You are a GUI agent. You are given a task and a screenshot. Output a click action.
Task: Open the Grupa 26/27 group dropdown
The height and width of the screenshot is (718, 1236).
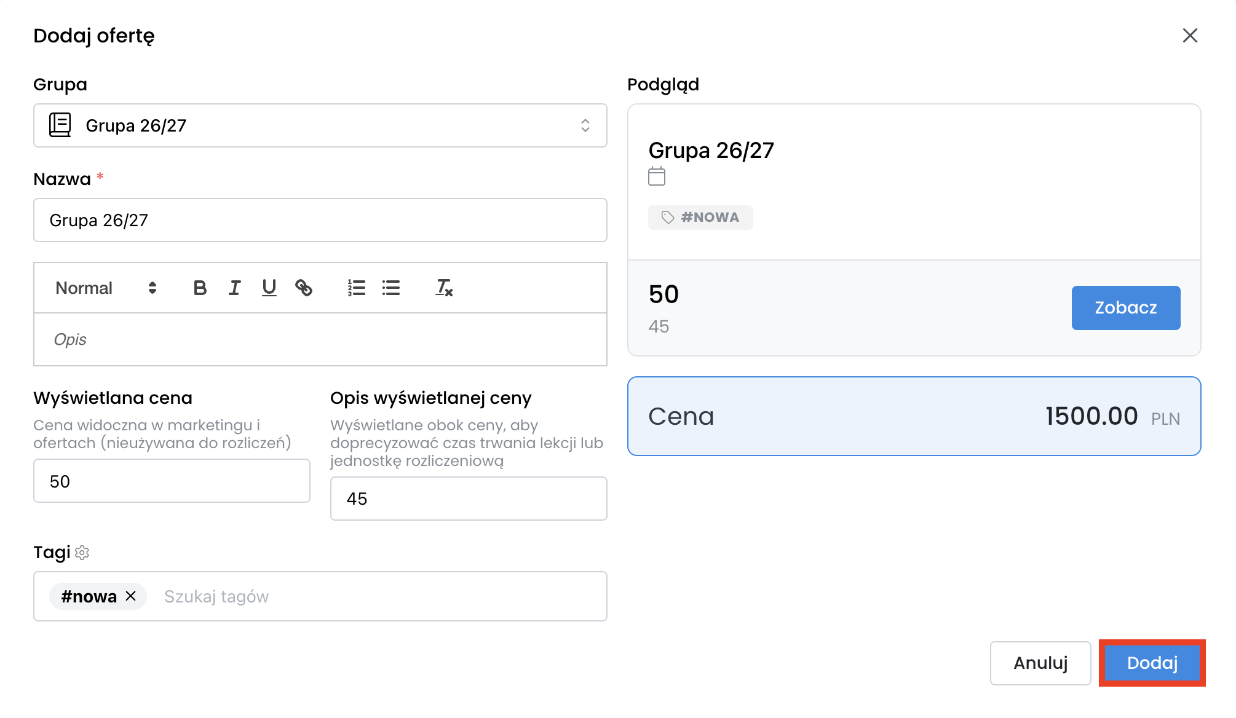point(320,125)
